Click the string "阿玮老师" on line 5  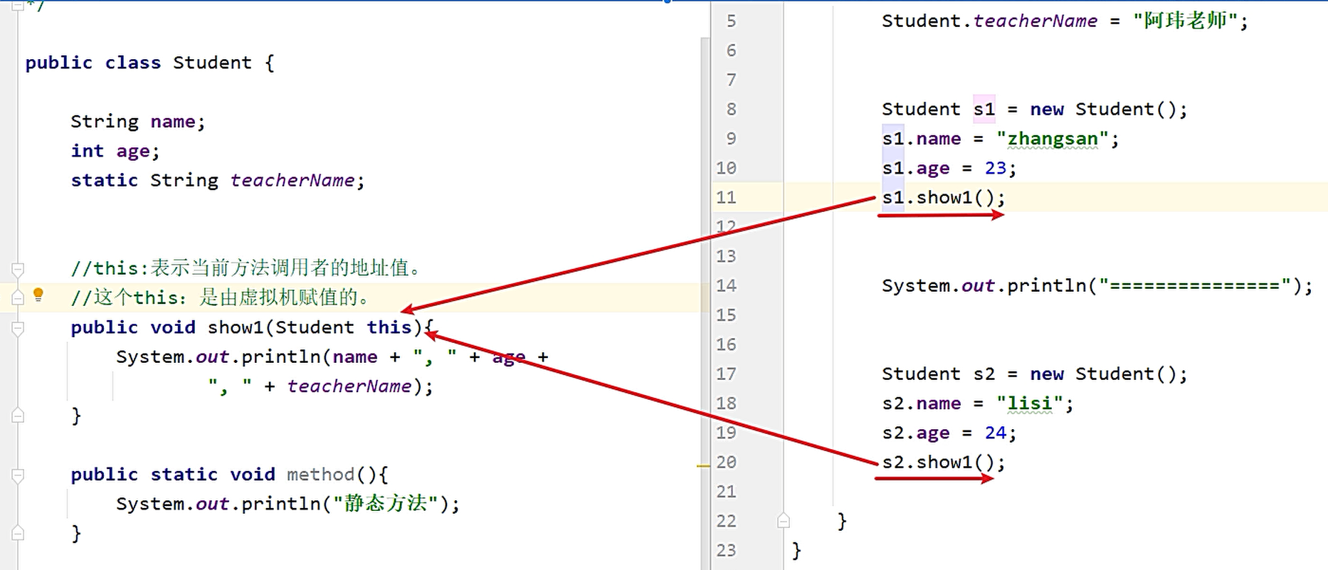click(1185, 21)
